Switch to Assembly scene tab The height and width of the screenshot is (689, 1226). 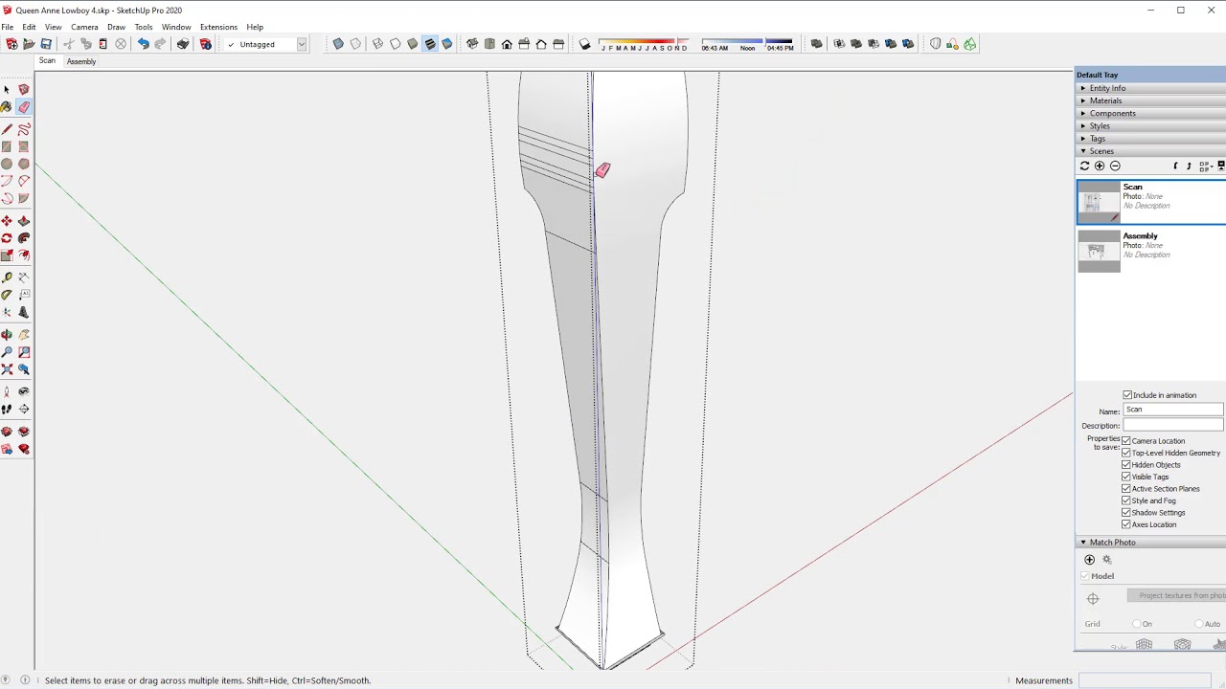point(81,61)
